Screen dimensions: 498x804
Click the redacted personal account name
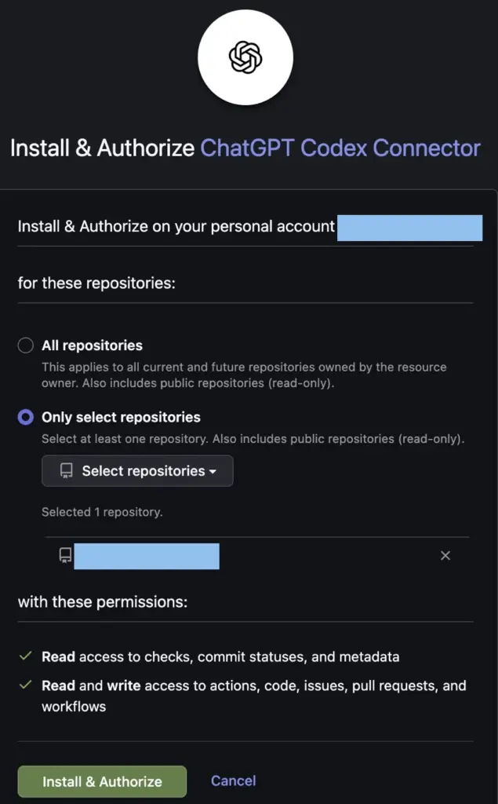pyautogui.click(x=410, y=228)
